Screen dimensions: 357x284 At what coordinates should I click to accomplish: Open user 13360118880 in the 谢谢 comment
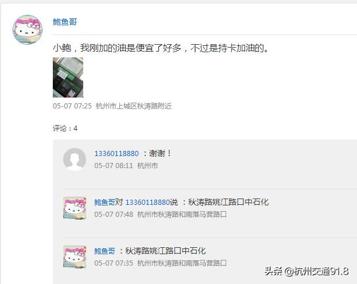point(117,153)
